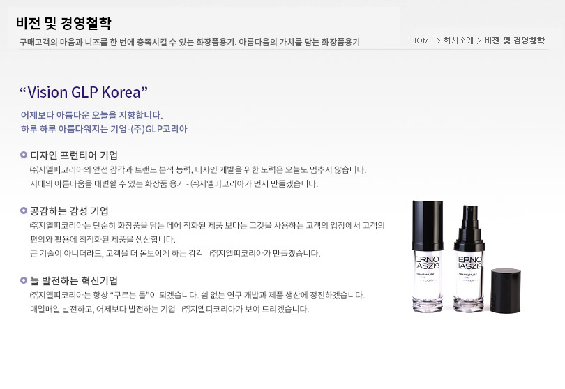565x389 pixels.
Task: Click the capped Erno Laszlo bottle image
Action: point(428,256)
